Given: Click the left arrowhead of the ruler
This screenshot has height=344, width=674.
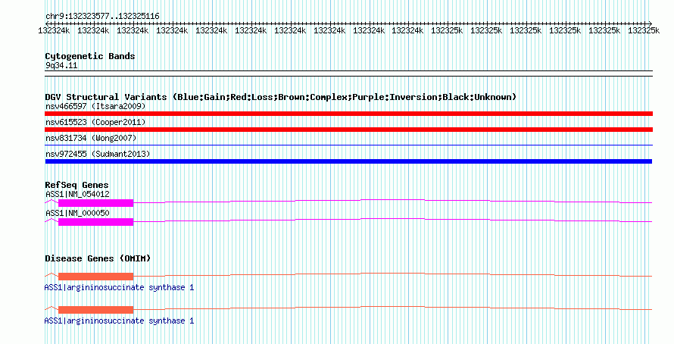Looking at the screenshot, I should click(46, 23).
